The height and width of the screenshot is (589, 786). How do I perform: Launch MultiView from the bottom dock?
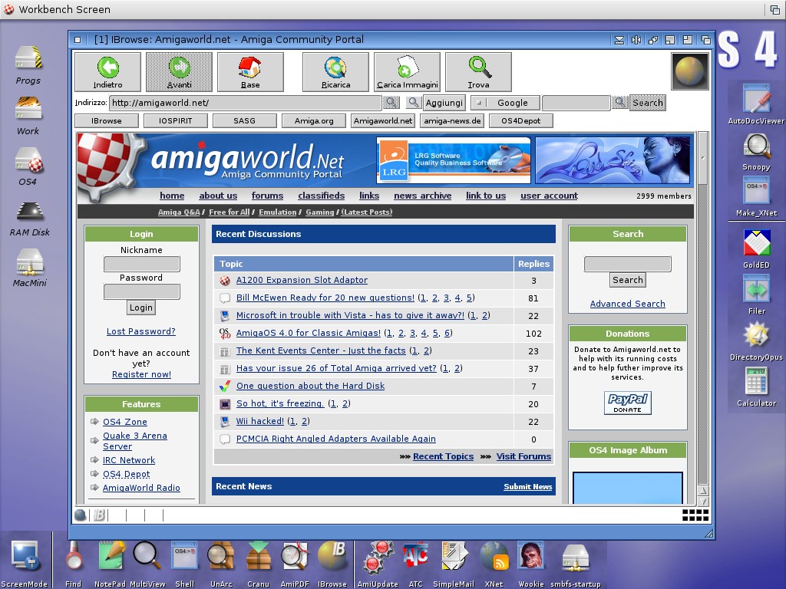(147, 563)
